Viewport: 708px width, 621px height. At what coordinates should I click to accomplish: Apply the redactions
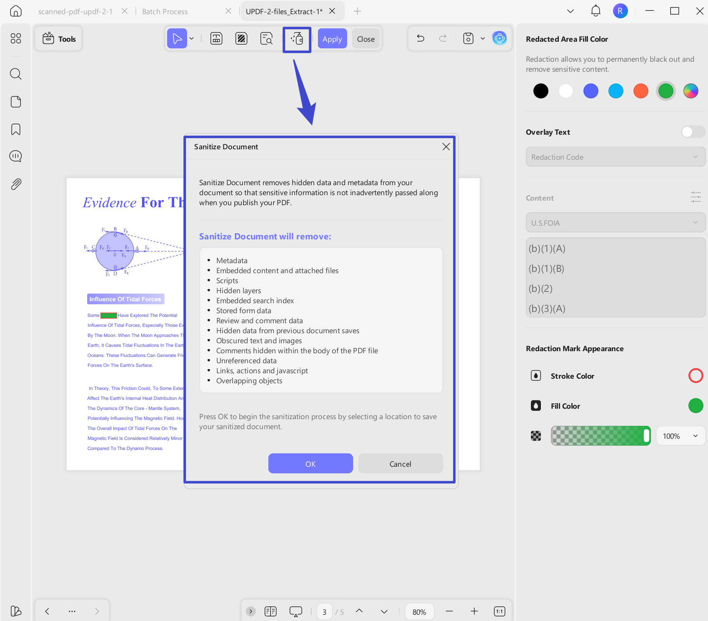(332, 39)
